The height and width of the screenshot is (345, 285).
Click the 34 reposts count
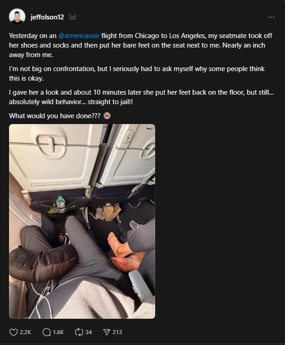(88, 332)
